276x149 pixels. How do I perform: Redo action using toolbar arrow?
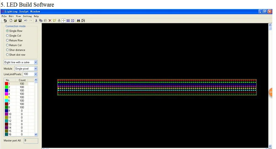[30, 21]
